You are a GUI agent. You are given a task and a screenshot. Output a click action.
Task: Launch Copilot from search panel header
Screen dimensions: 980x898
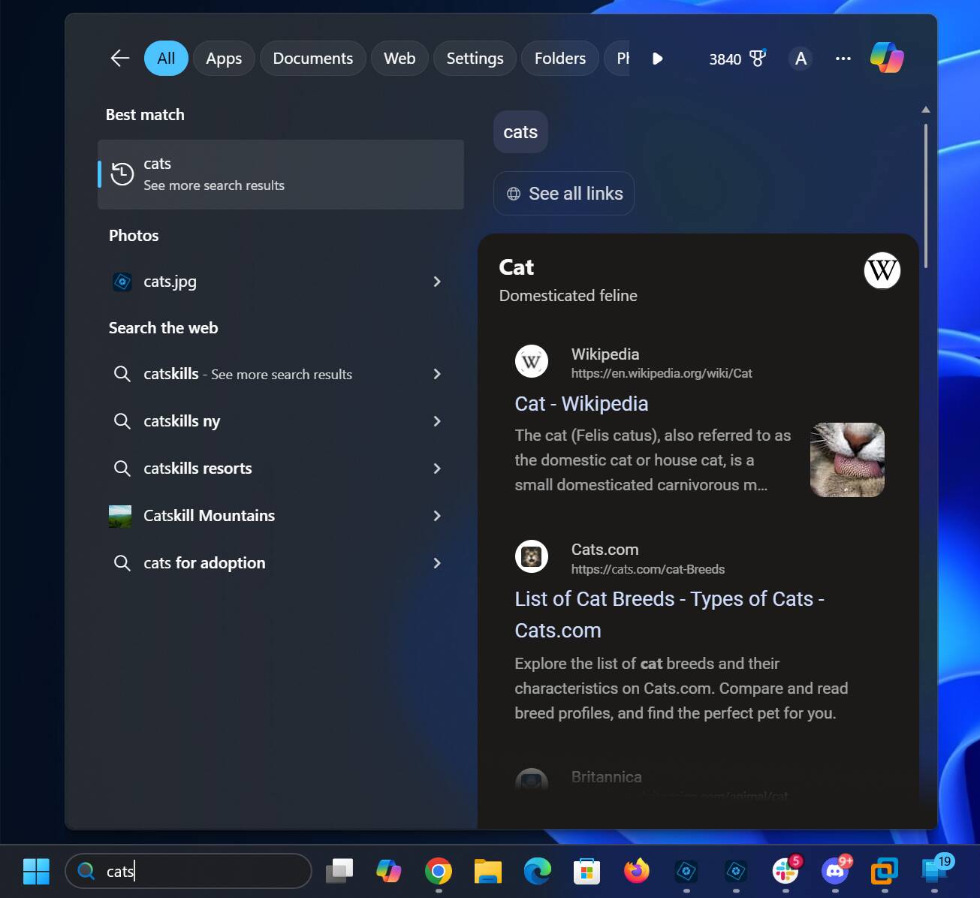click(x=887, y=57)
